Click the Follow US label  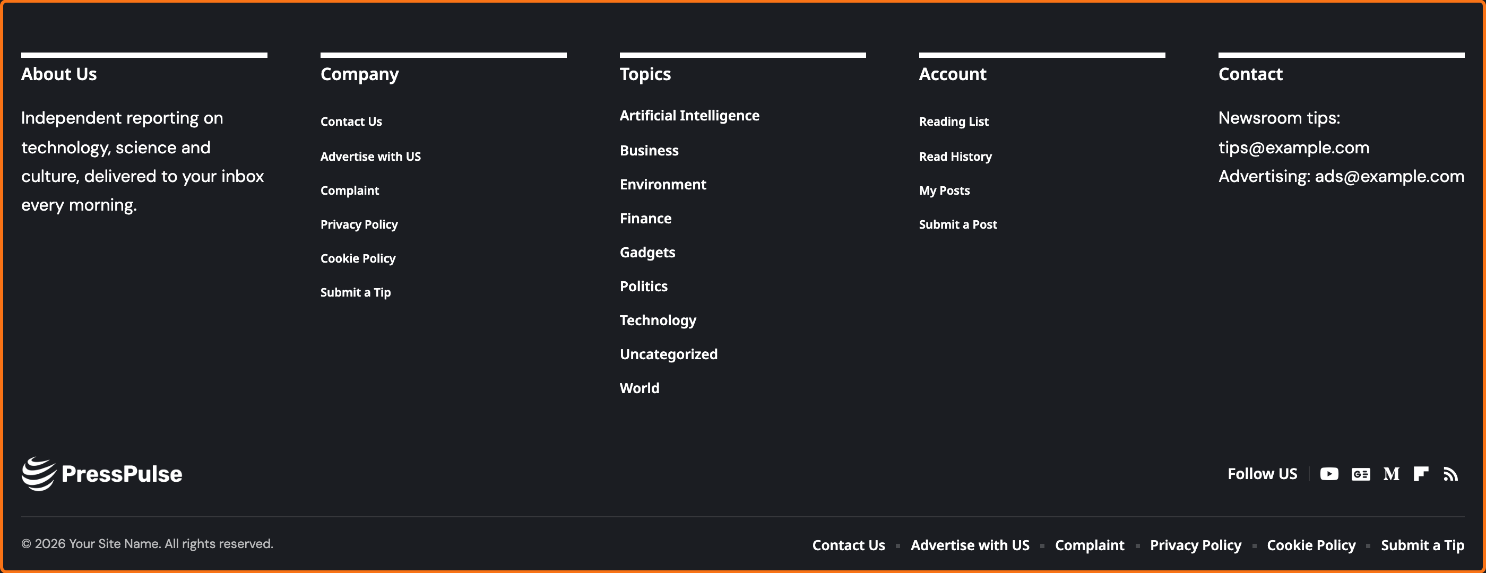[1262, 474]
